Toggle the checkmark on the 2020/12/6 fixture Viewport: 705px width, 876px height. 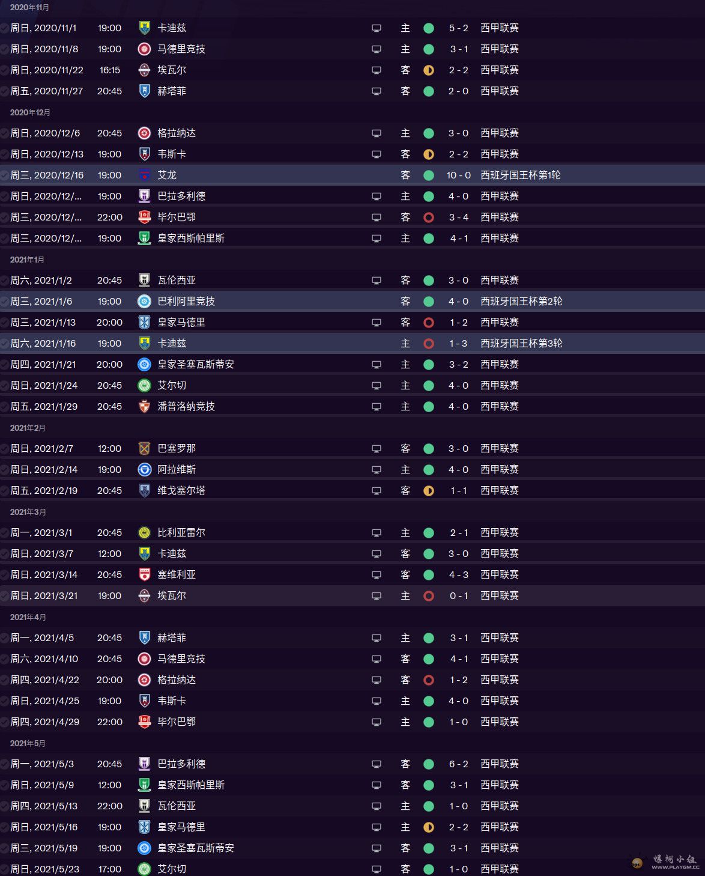point(4,133)
